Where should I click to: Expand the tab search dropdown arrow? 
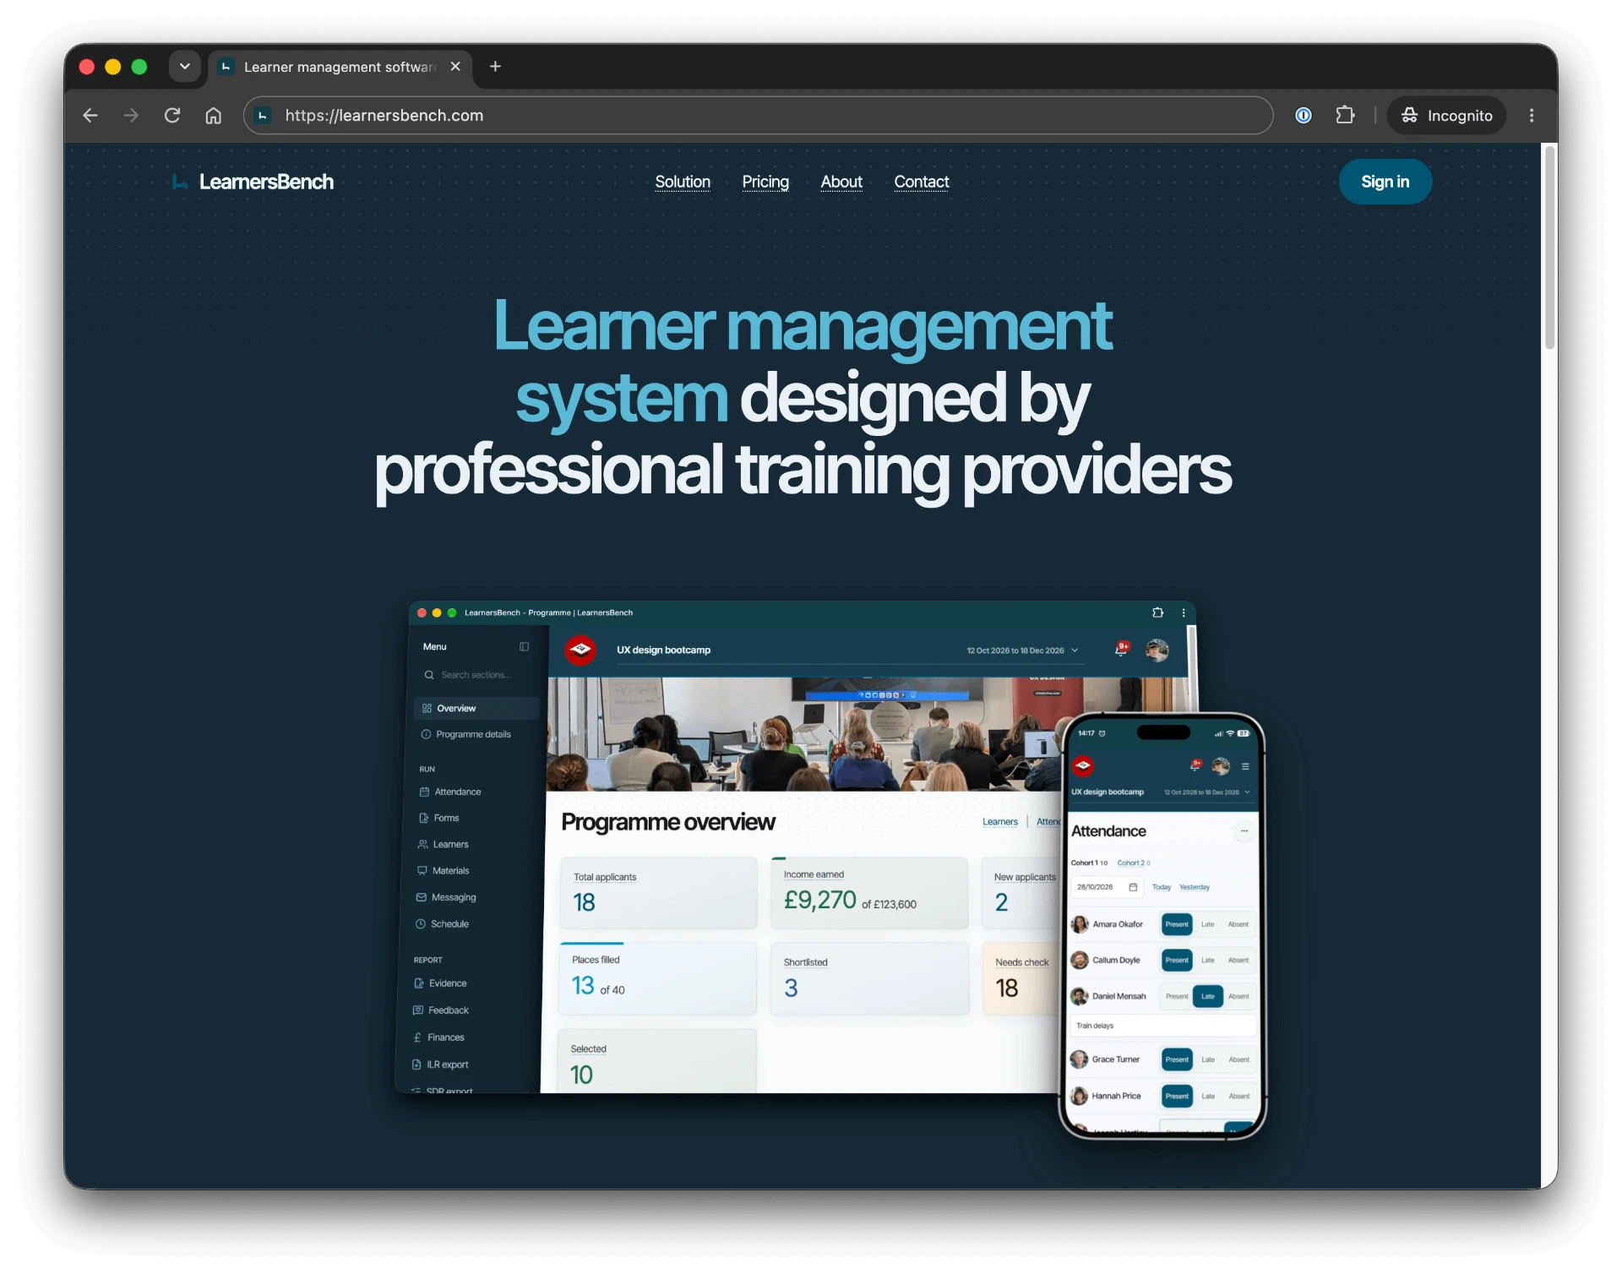coord(184,66)
